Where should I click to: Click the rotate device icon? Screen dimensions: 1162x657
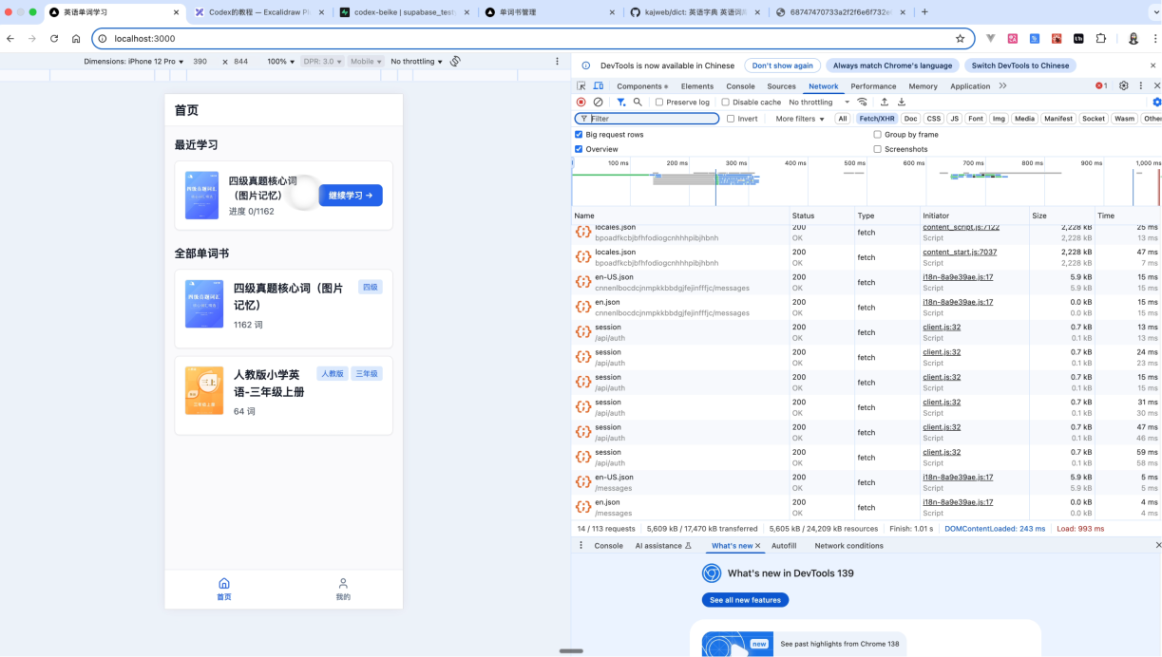coord(455,62)
